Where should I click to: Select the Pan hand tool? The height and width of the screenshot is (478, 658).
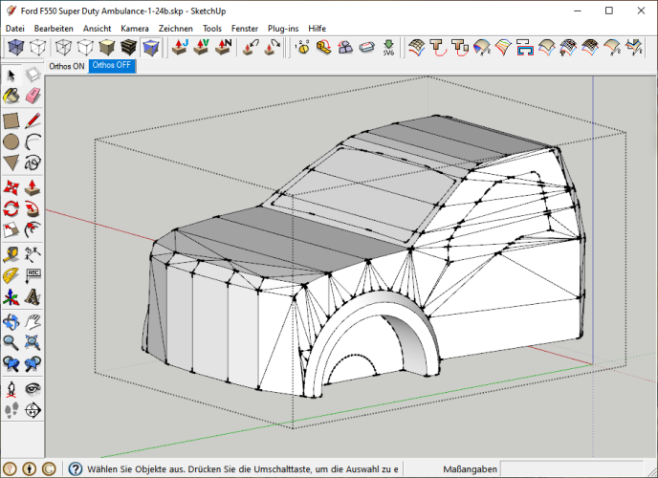click(33, 322)
